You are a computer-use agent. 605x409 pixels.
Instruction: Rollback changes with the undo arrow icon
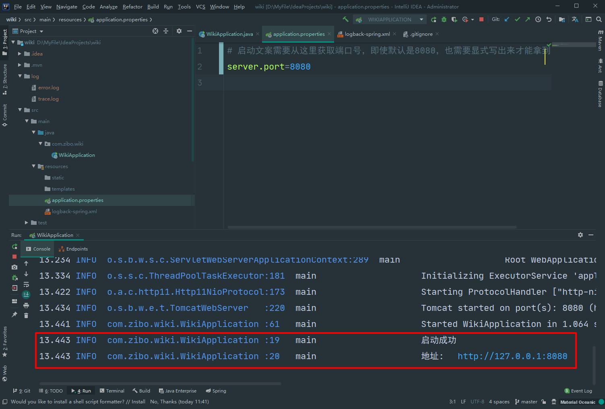point(549,19)
